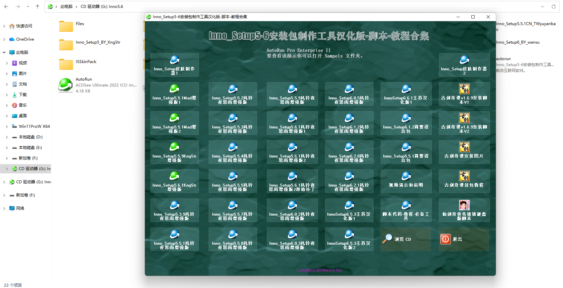Launch Inno_Setup5.5.8风铃夜思雨增强版
Viewport: 563px width, 288px height.
233,239
